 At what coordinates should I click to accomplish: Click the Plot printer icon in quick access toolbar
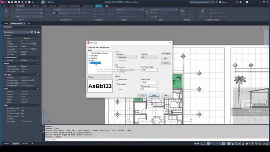tap(29, 2)
